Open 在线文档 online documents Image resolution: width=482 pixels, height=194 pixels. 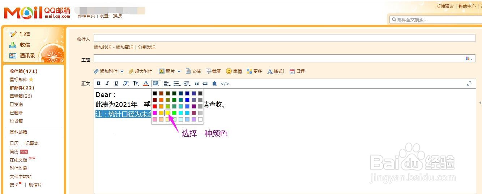(x=18, y=160)
